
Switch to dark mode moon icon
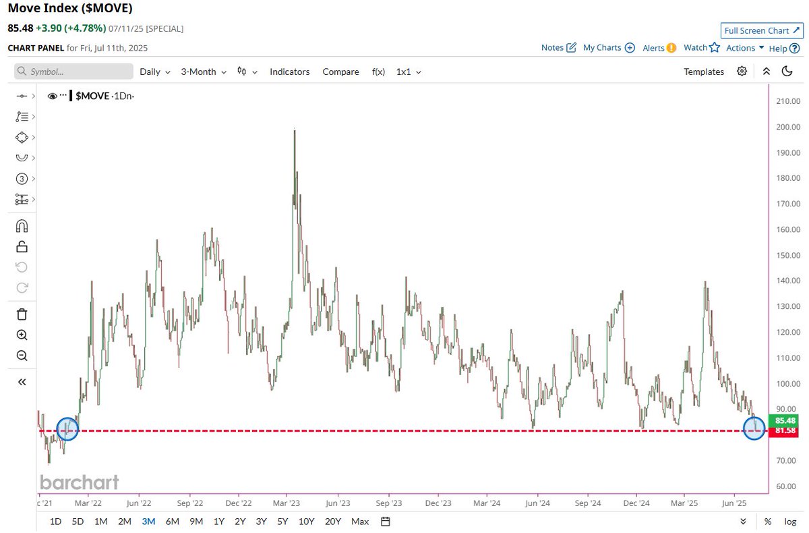click(x=787, y=72)
